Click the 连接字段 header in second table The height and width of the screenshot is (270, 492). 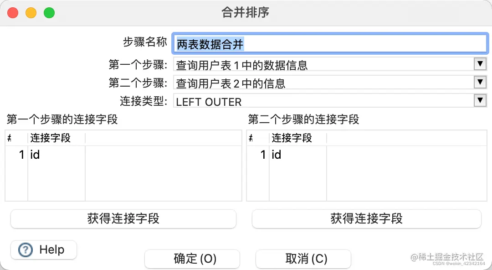292,138
